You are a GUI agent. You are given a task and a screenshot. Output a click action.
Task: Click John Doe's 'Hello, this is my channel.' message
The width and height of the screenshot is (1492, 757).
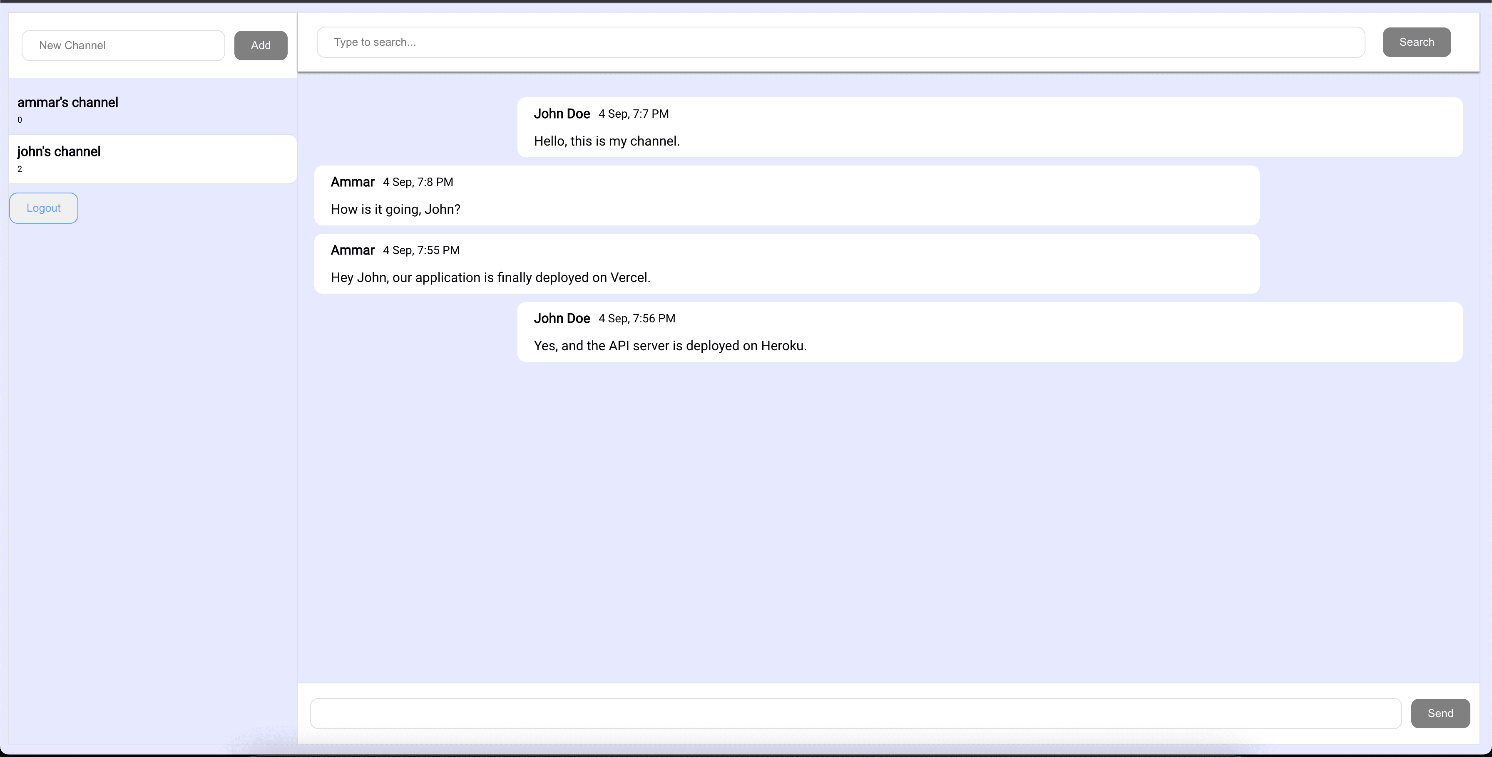coord(607,141)
